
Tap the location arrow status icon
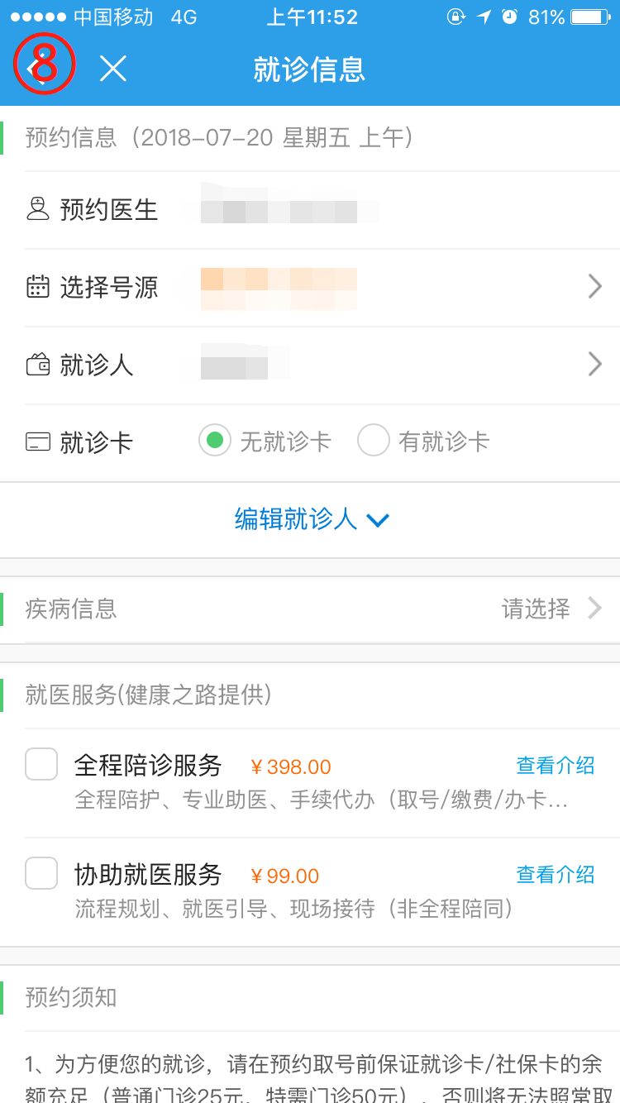(484, 17)
